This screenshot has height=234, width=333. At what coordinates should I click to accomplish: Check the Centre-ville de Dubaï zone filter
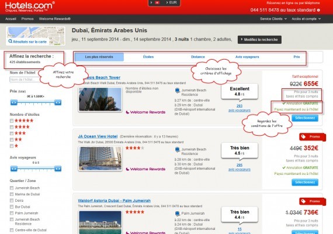[x=12, y=230]
